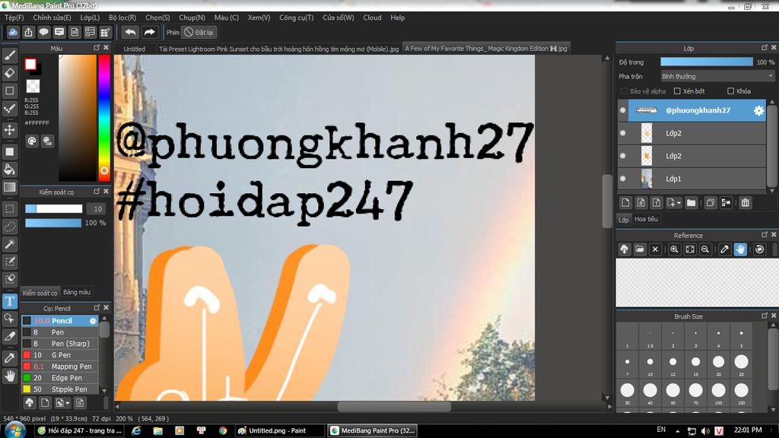This screenshot has height=438, width=779.
Task: Select the Stipple Pen brush
Action: coord(59,389)
